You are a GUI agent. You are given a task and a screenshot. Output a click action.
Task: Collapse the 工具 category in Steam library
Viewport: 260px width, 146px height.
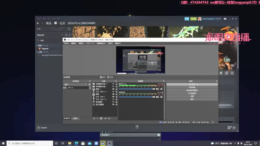pyautogui.click(x=37, y=52)
